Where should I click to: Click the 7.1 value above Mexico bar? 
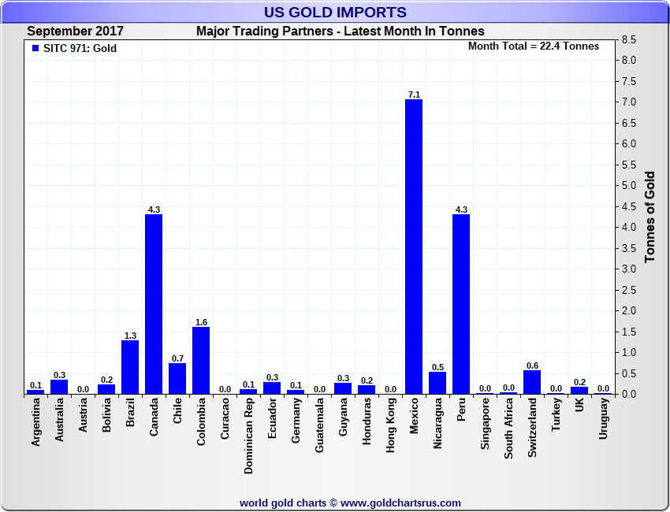tap(414, 95)
